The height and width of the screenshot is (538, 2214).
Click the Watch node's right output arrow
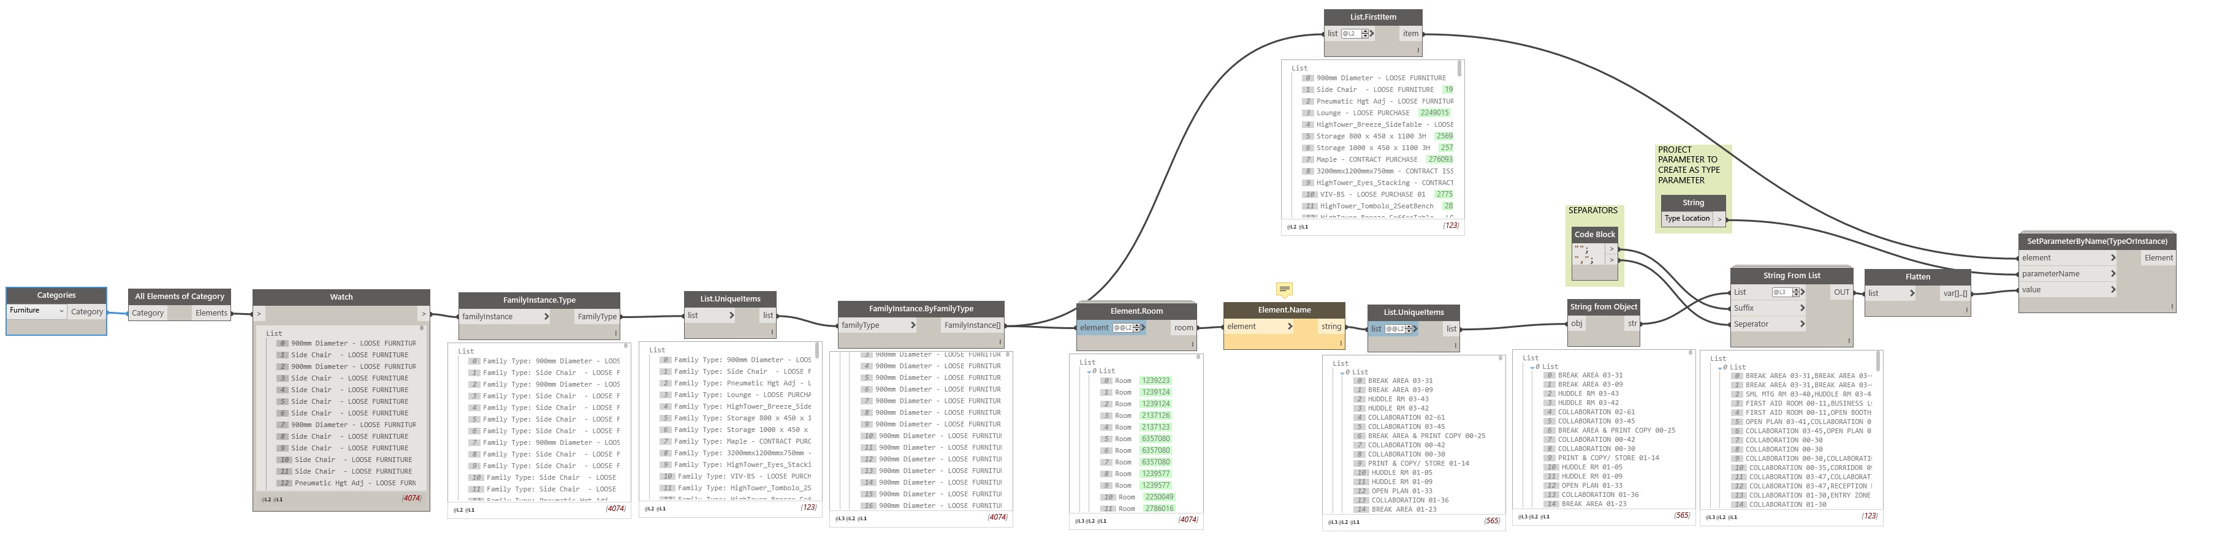click(x=424, y=314)
